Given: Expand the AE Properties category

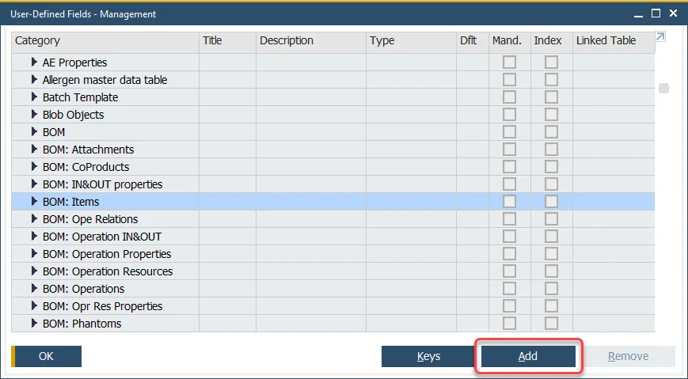Looking at the screenshot, I should pyautogui.click(x=34, y=63).
